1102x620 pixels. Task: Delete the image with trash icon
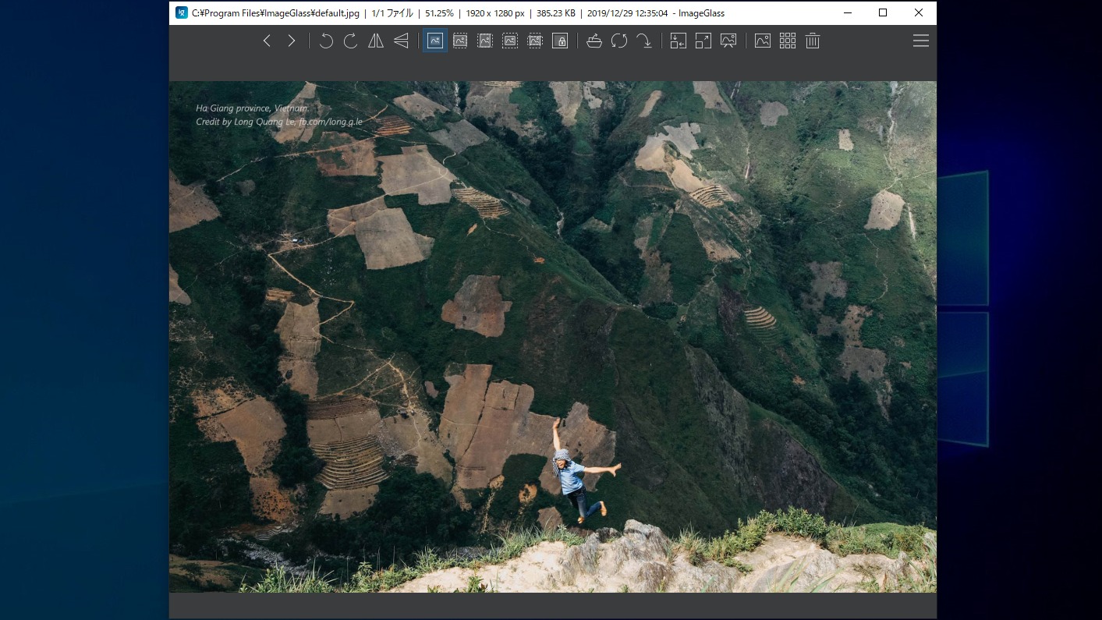[x=813, y=41]
